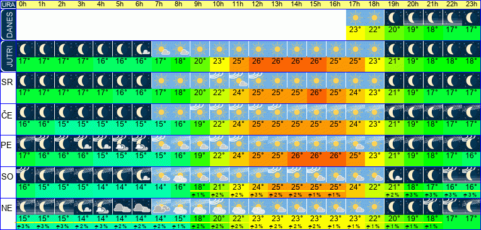Click the URA header label
The image size is (481, 230).
click(8, 4)
